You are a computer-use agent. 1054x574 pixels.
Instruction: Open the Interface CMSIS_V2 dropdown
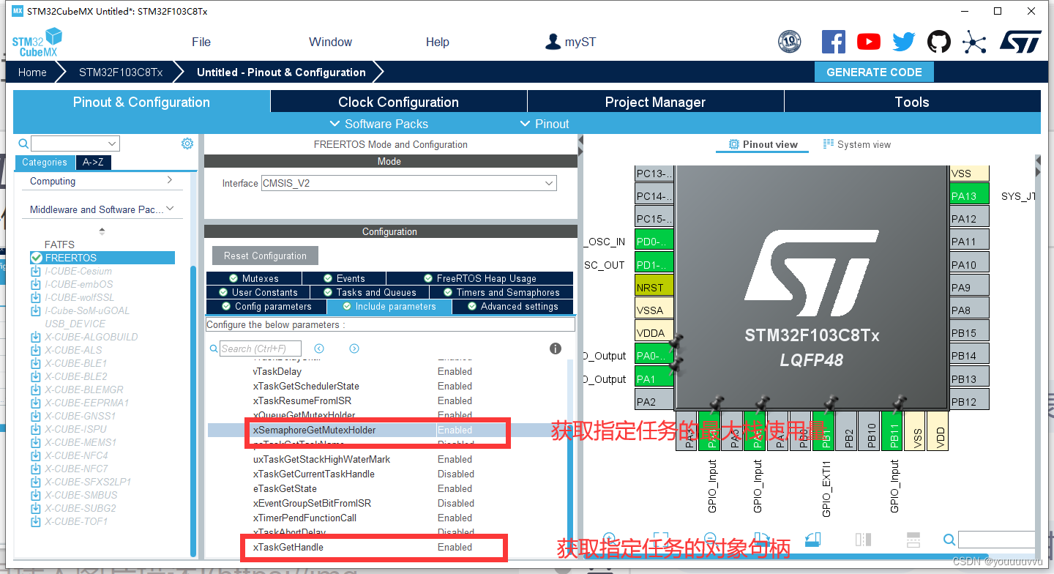409,183
